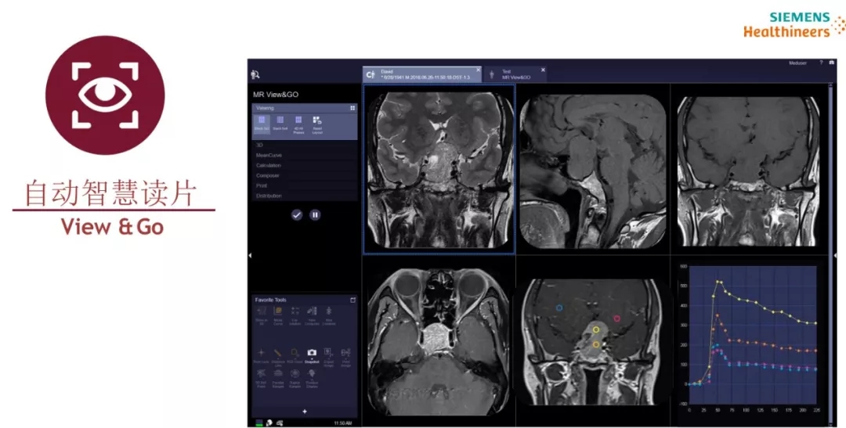Viewport: 846px width, 428px height.
Task: Select the Stack 3x4 layout tool
Action: [280, 124]
